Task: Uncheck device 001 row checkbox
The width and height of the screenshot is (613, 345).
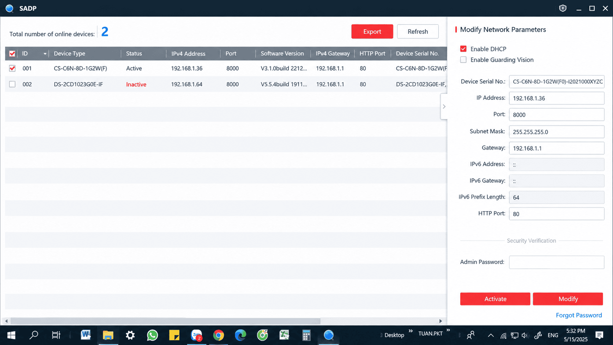Action: click(12, 68)
